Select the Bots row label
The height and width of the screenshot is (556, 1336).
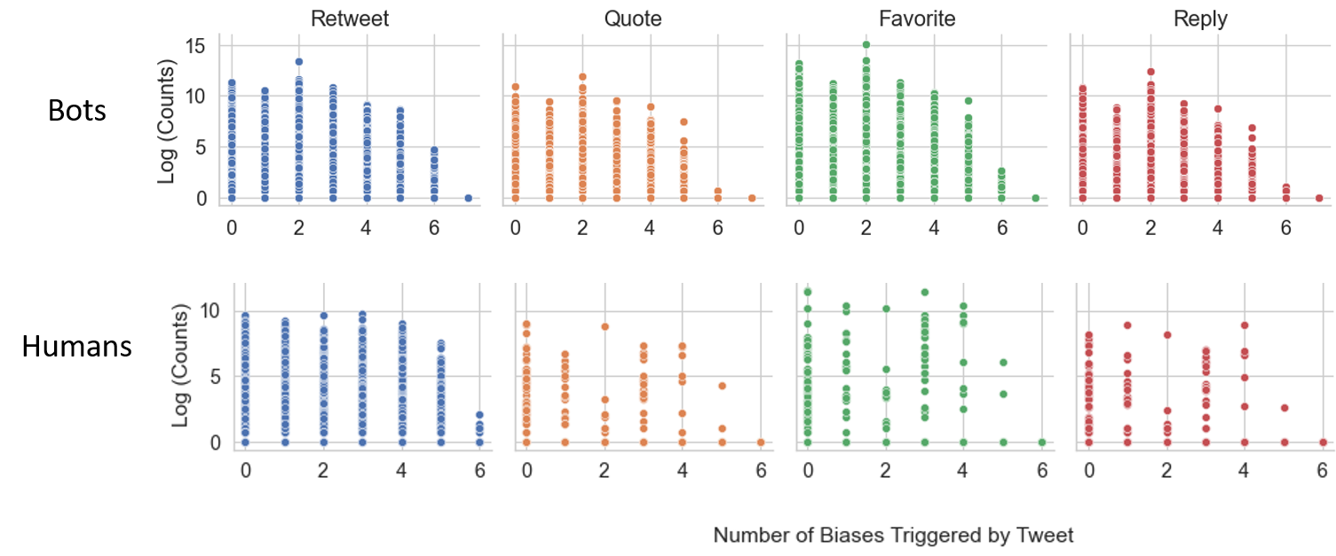[77, 112]
